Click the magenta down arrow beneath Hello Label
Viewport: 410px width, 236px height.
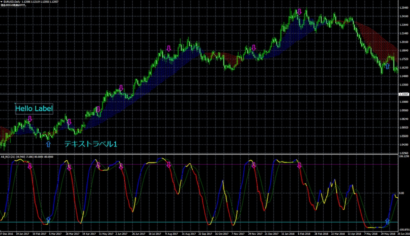[x=30, y=119]
